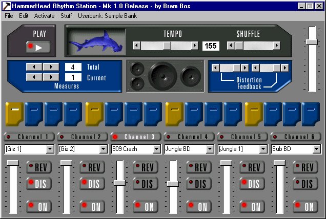Select the Channel 4 button
Viewport: 326px width, 219px height.
(x=189, y=137)
